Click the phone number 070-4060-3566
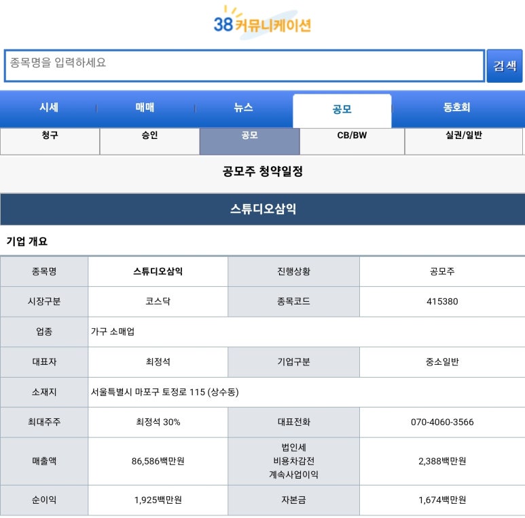The width and height of the screenshot is (525, 518). click(442, 422)
